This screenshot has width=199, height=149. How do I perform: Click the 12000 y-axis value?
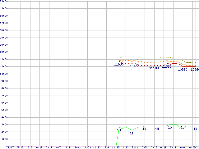point(4,59)
